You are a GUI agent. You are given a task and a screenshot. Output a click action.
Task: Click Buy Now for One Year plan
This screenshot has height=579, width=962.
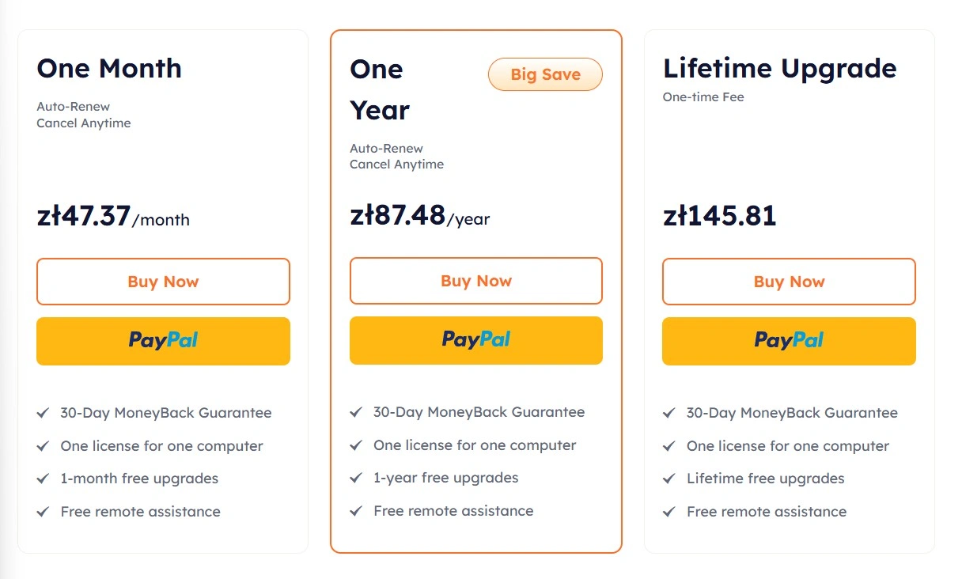476,281
